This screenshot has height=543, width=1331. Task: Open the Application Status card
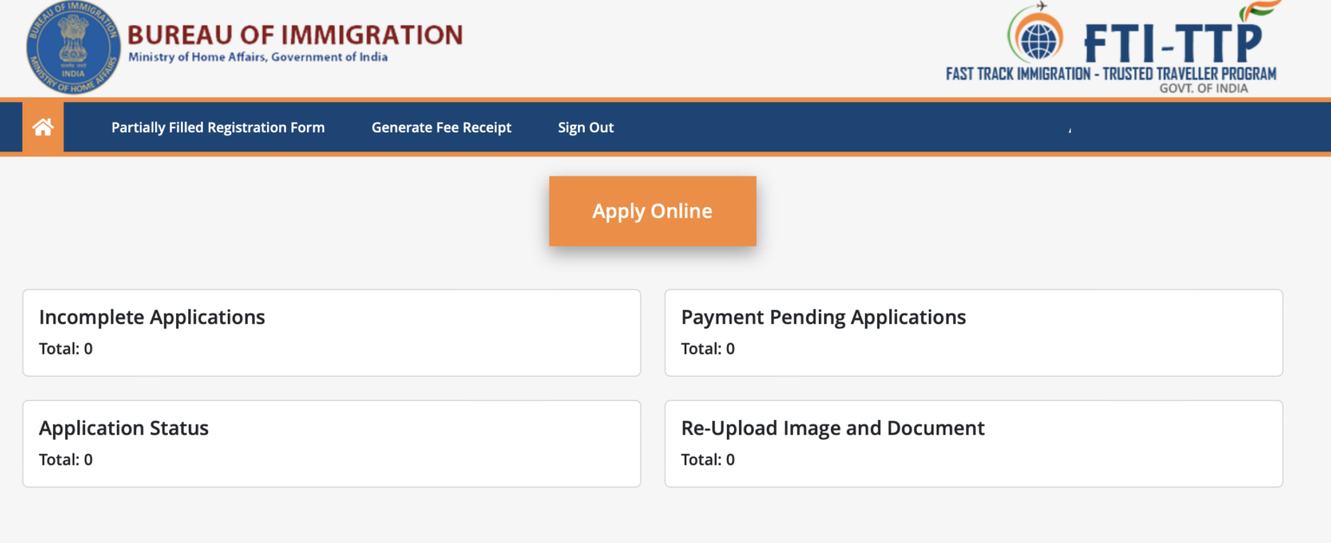tap(332, 443)
